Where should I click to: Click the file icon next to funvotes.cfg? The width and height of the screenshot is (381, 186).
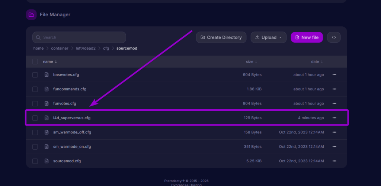pyautogui.click(x=47, y=103)
